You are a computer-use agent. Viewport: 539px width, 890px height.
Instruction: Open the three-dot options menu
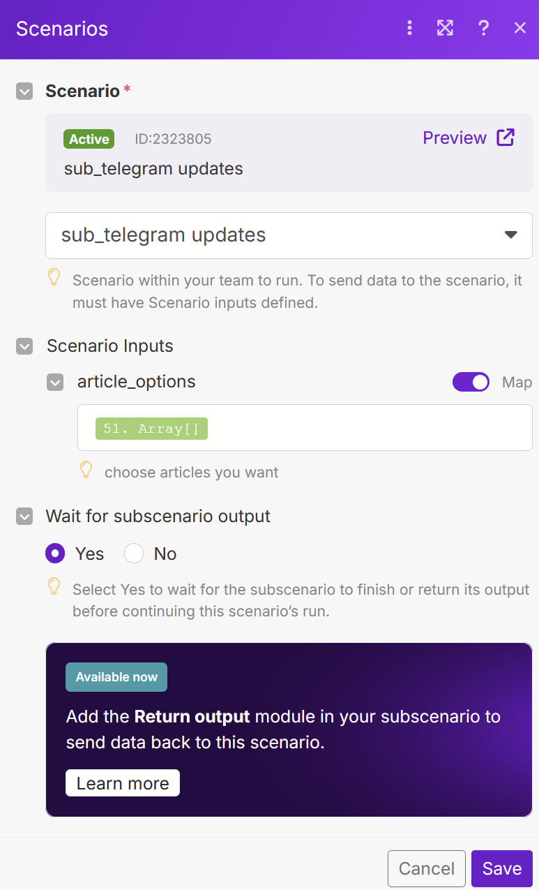click(x=409, y=28)
